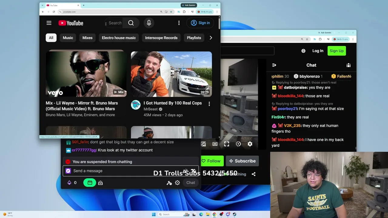Open Steam from the taskbar
The width and height of the screenshot is (388, 218).
tap(234, 214)
